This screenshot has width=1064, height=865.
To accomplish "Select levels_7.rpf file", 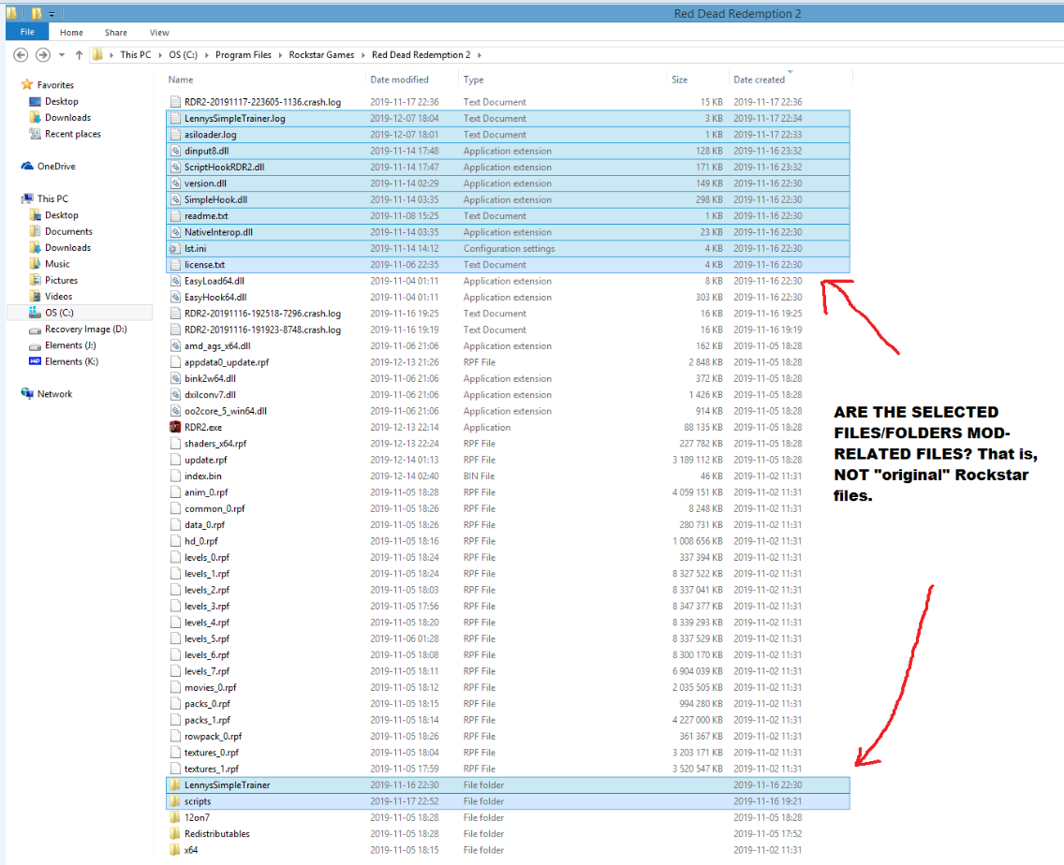I will tap(508, 671).
